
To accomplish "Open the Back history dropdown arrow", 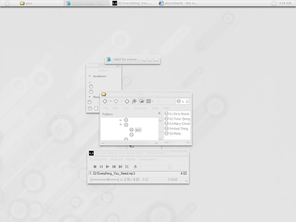I will [x=110, y=101].
